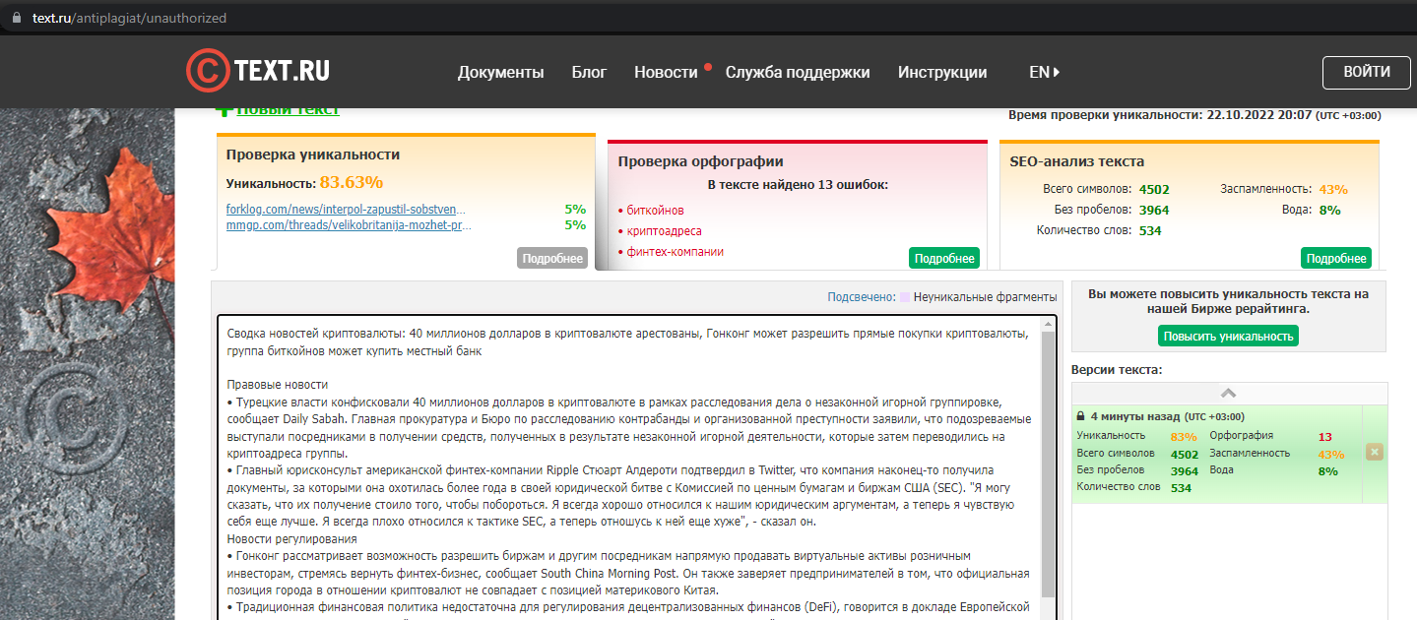Click the Повысить уникальность button

point(1228,336)
